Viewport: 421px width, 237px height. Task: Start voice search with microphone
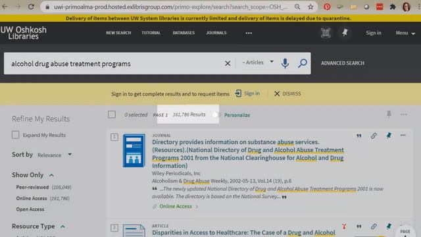(x=285, y=63)
